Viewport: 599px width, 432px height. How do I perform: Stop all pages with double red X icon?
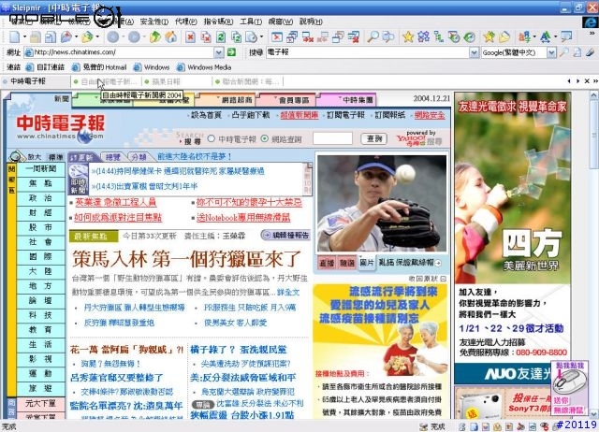click(x=206, y=37)
